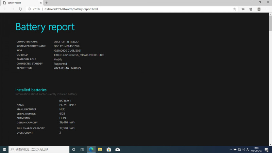Open network icon in system tray
The width and height of the screenshot is (272, 153).
[239, 149]
